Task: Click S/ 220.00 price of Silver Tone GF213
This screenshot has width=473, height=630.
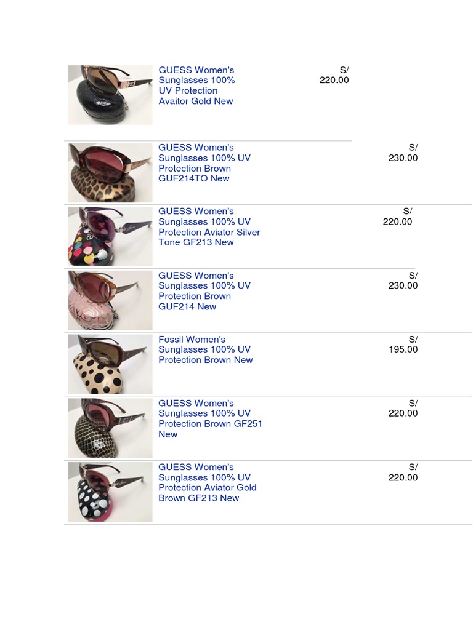Action: pos(397,217)
